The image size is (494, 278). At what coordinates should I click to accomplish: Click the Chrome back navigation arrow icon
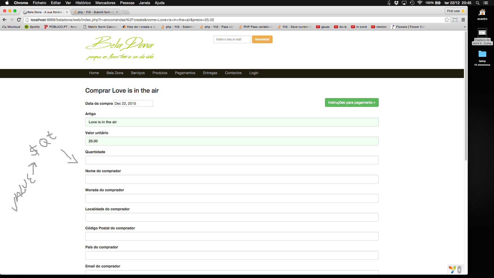pos(4,19)
